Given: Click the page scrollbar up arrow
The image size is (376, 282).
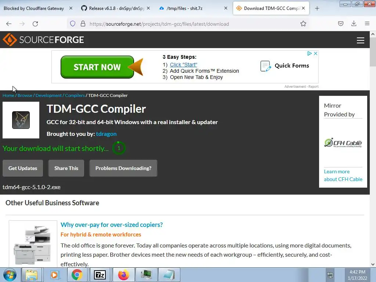Looking at the screenshot, I should (x=373, y=34).
